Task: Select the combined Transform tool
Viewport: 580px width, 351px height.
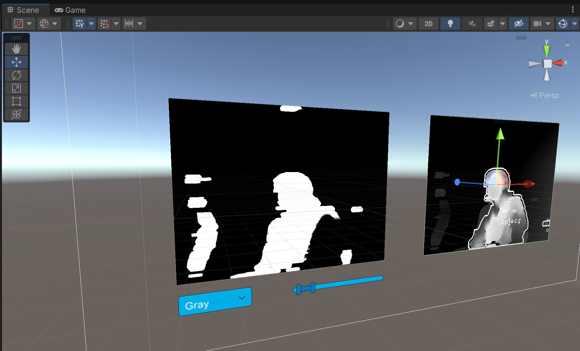Action: click(x=16, y=114)
